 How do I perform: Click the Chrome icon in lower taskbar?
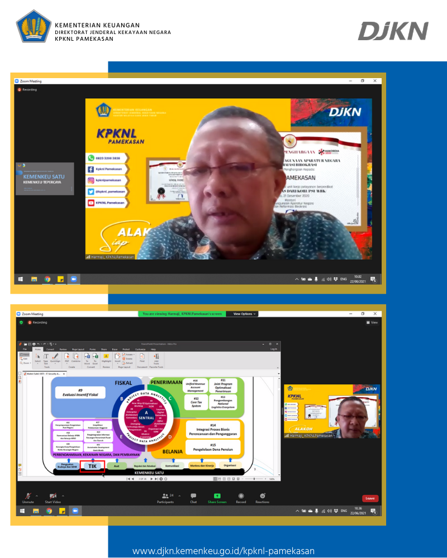coord(49,511)
